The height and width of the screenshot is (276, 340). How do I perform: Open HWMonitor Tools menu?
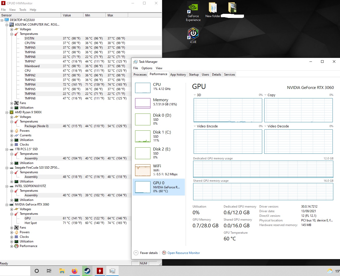point(23,10)
